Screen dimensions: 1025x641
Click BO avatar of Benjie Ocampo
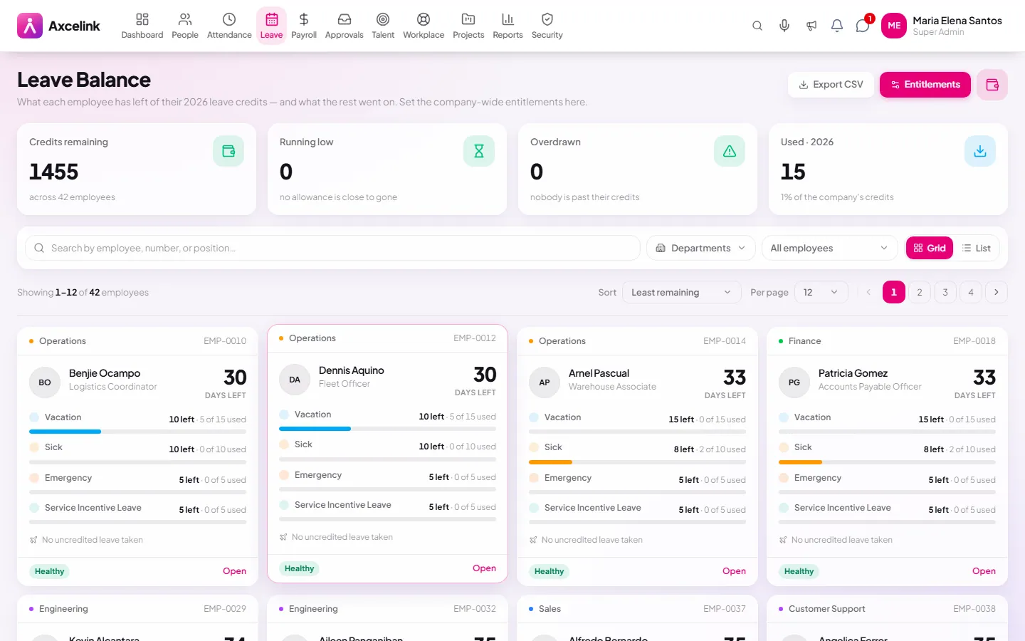pos(45,382)
